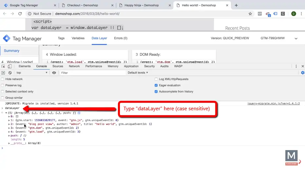This screenshot has height=170, width=305.
Task: Enable Group similar checkbox
Action: (3, 98)
